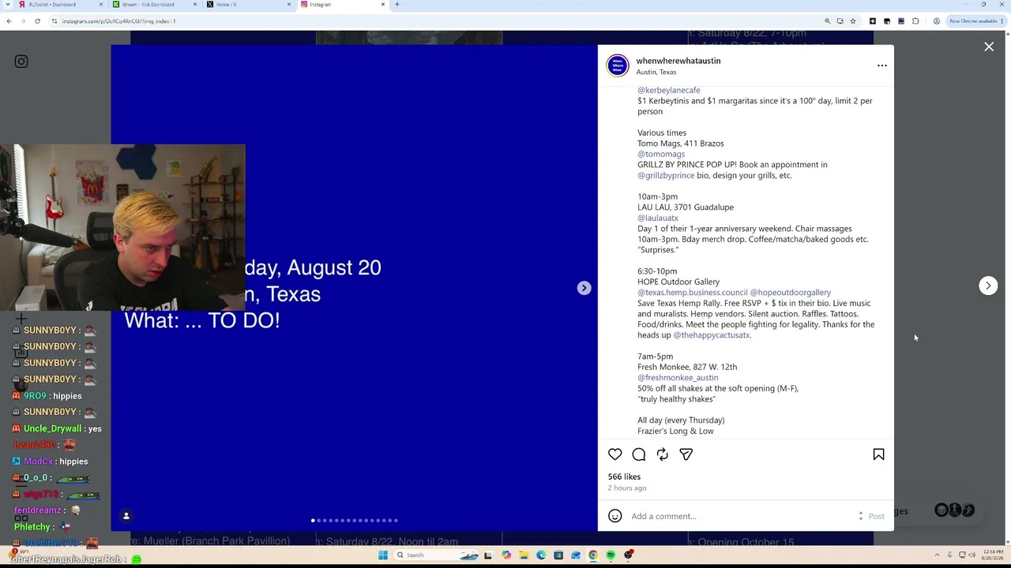The height and width of the screenshot is (568, 1011).
Task: Open @laulauatx mention
Action: tap(658, 218)
